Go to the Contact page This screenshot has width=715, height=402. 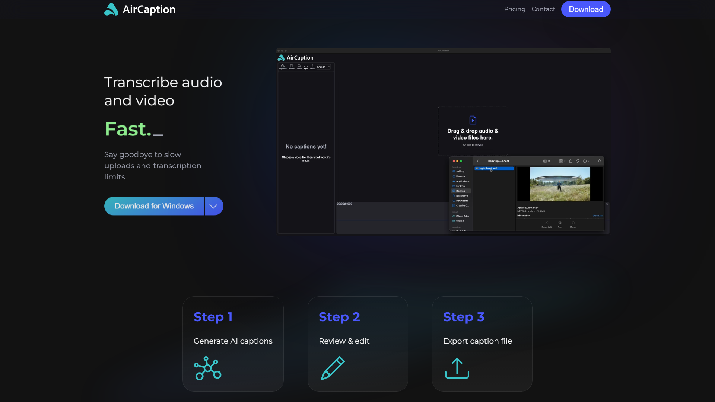click(x=543, y=9)
